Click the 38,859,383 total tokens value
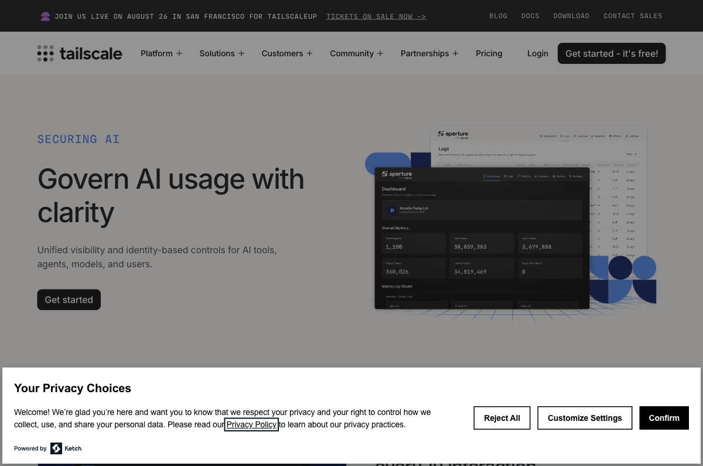This screenshot has height=466, width=703. (x=470, y=247)
